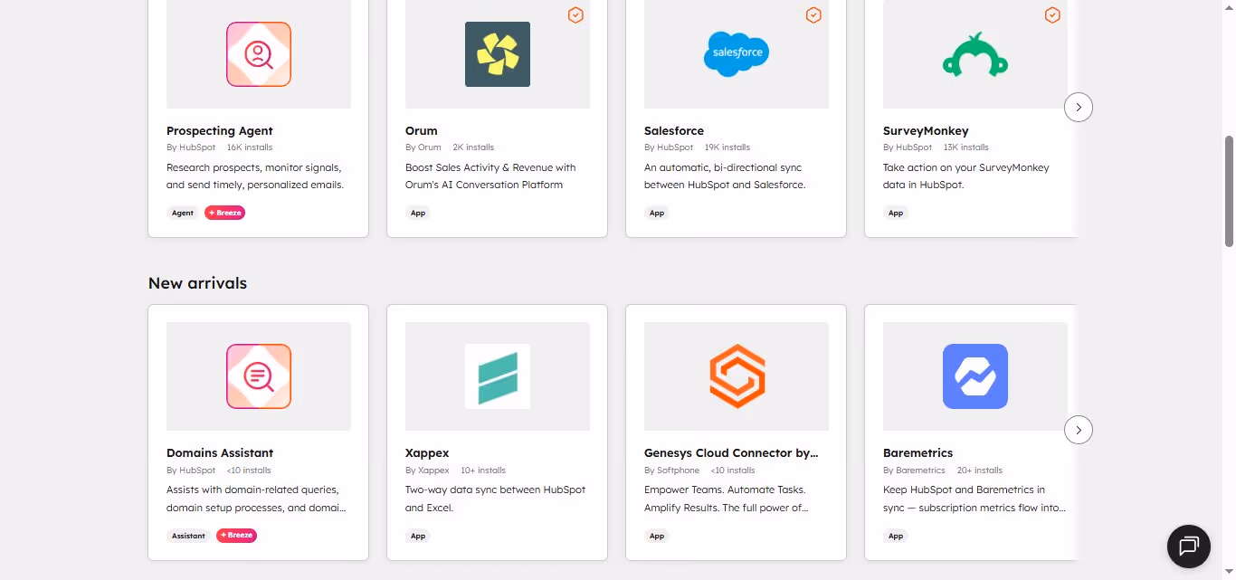Click App tag on Genesys card
The height and width of the screenshot is (580, 1236).
657,536
